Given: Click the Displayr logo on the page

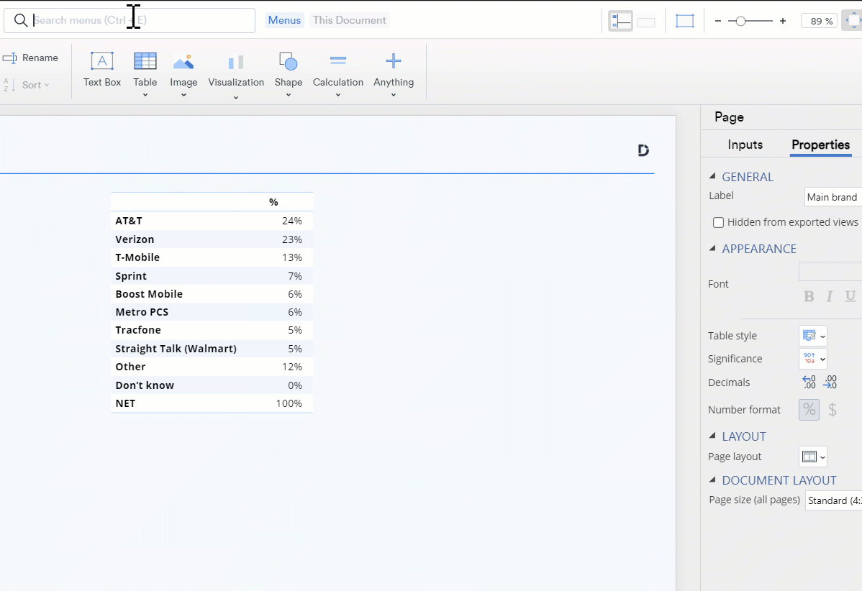Looking at the screenshot, I should pos(643,150).
